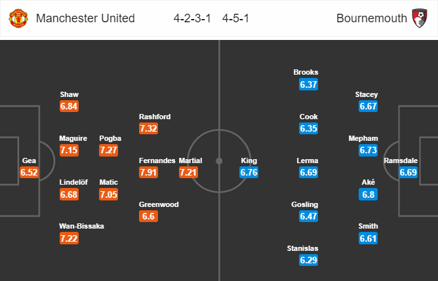Open the Manchester United team name link
This screenshot has width=438, height=281.
pyautogui.click(x=85, y=18)
